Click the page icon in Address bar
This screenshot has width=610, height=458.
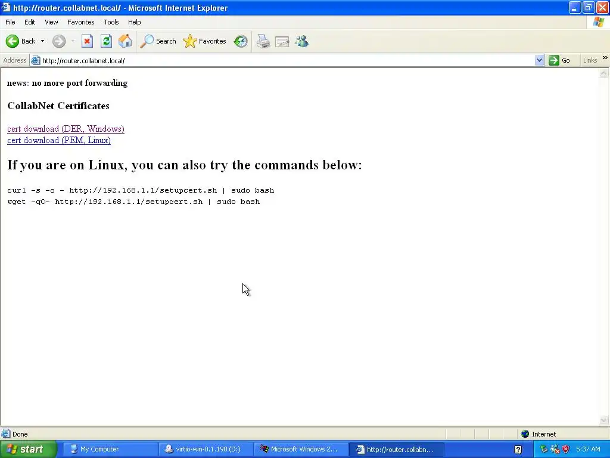35,60
